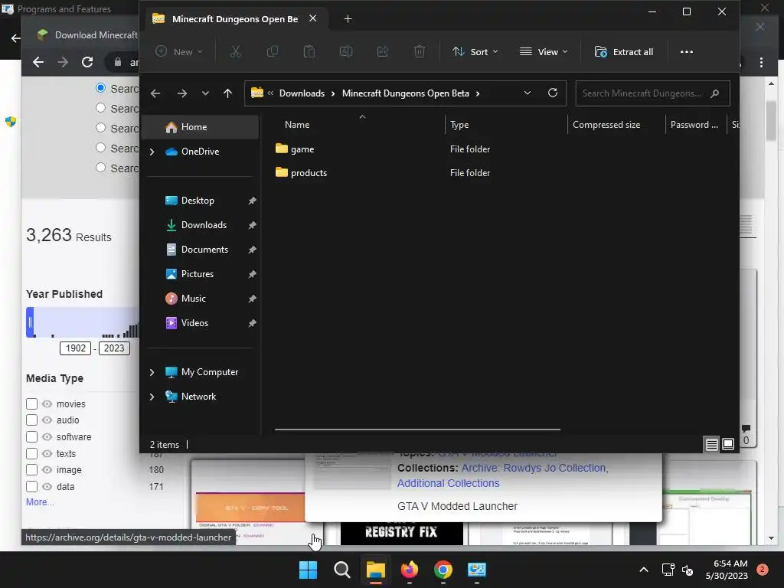Click browser back arrow
This screenshot has height=588, width=784.
38,62
